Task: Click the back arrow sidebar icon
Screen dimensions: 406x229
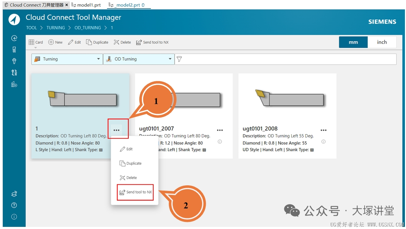Action: 14,38
